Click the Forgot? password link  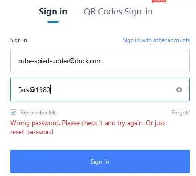[181, 113]
